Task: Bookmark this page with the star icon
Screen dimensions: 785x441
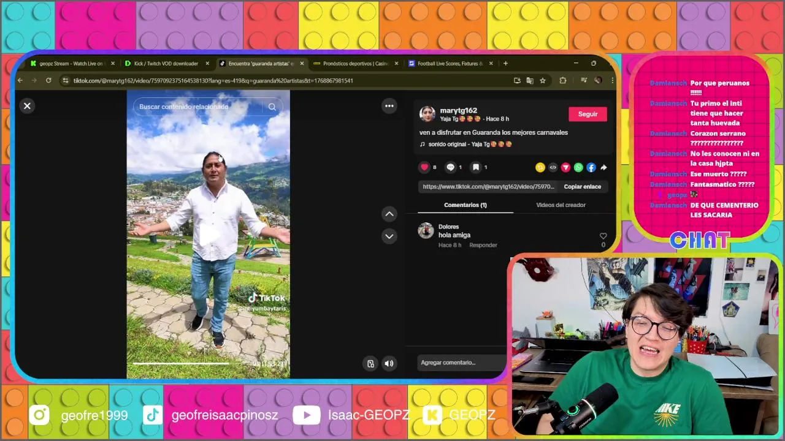Action: (543, 81)
